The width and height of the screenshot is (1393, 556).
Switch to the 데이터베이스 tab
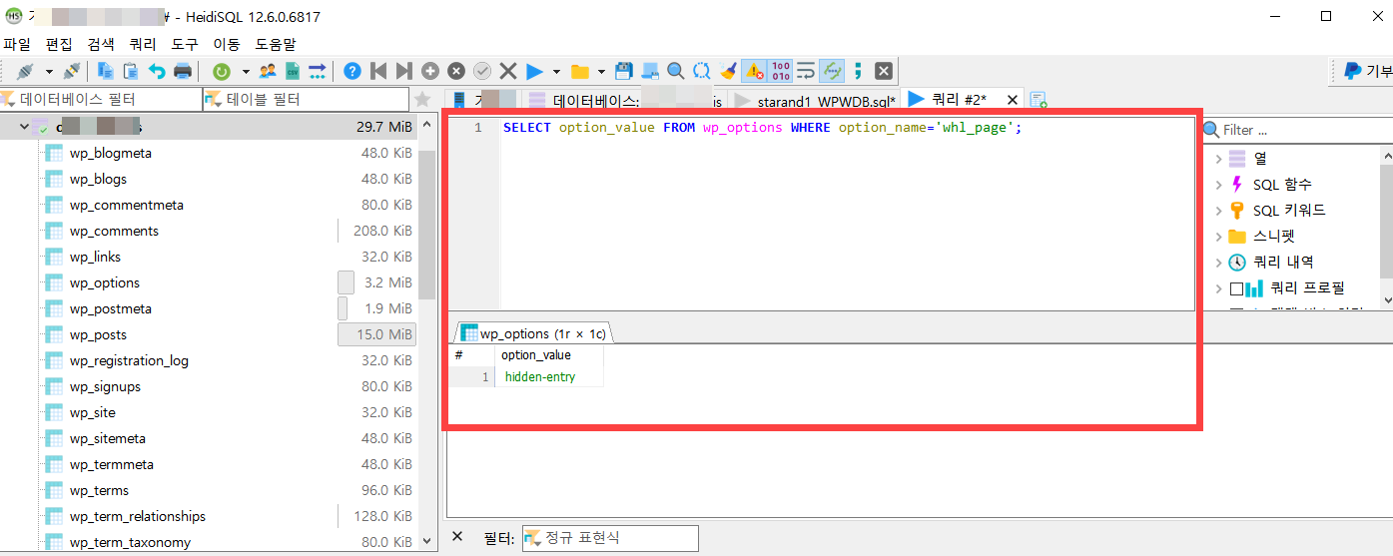coord(623,100)
